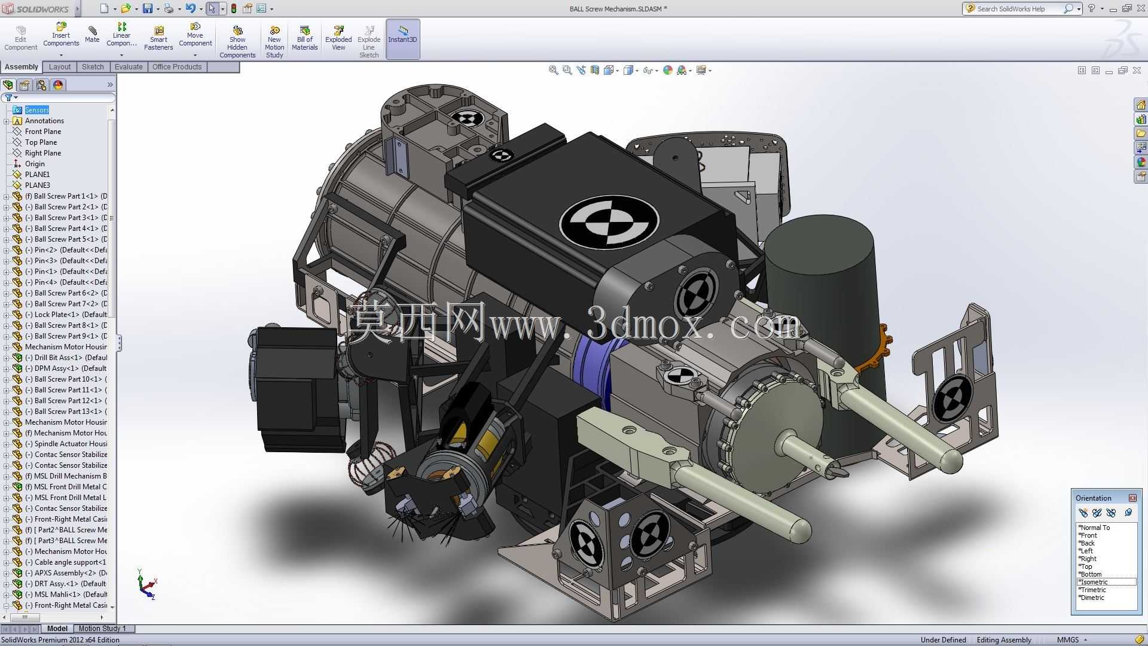The height and width of the screenshot is (646, 1148).
Task: Select Model bottom tab
Action: (x=57, y=629)
